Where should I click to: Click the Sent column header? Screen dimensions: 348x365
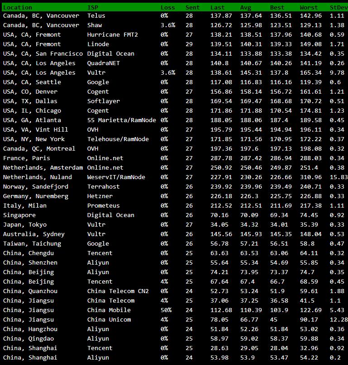[192, 8]
